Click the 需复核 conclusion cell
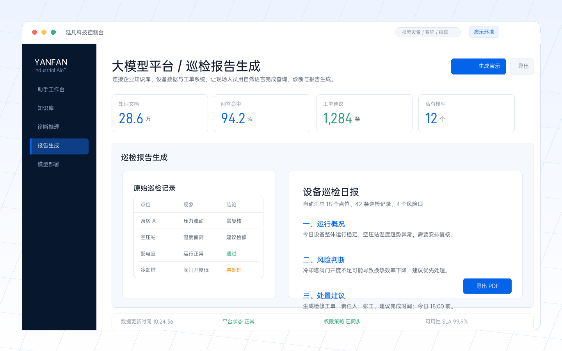 coord(234,221)
